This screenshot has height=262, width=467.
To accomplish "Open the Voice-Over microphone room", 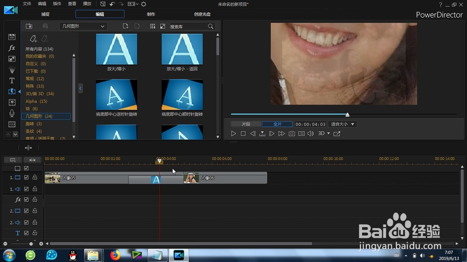I will pos(12,113).
